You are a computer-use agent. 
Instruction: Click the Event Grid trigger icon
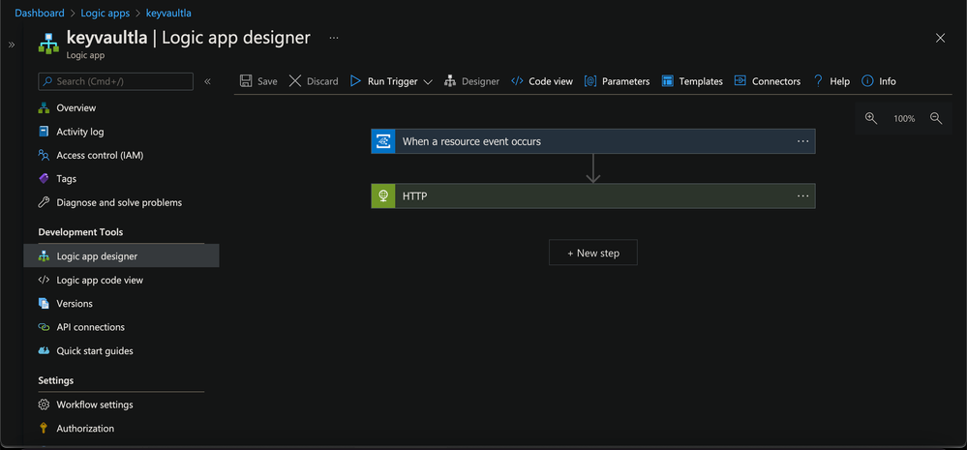coord(383,141)
